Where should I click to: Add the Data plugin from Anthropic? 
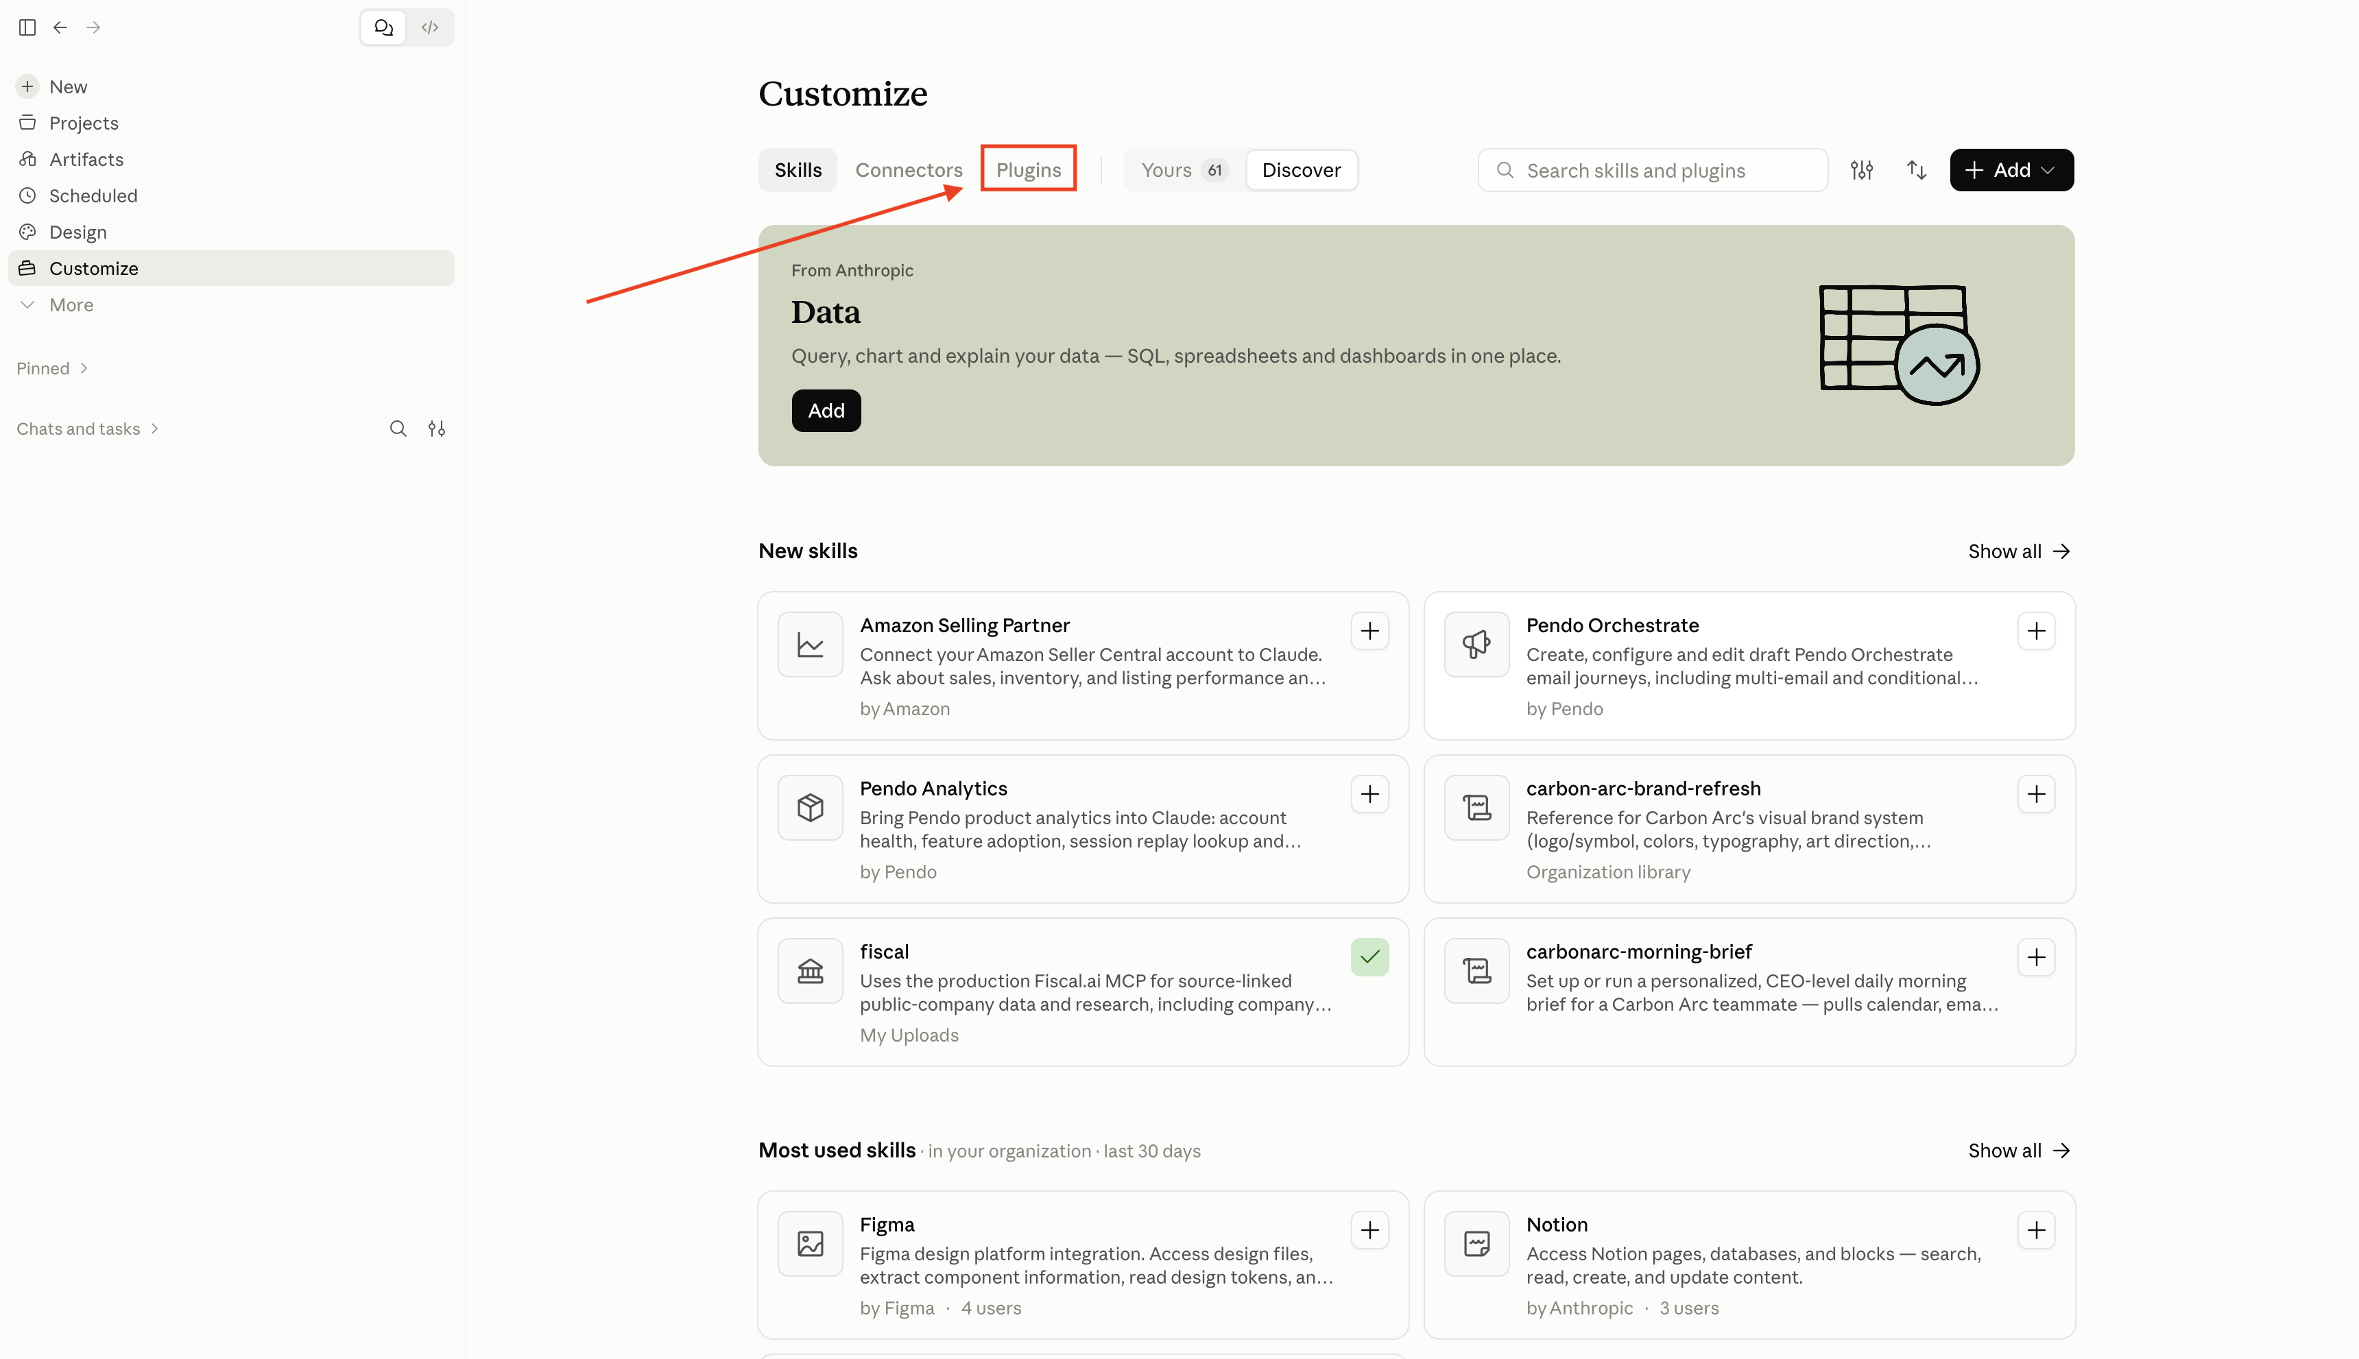(826, 411)
